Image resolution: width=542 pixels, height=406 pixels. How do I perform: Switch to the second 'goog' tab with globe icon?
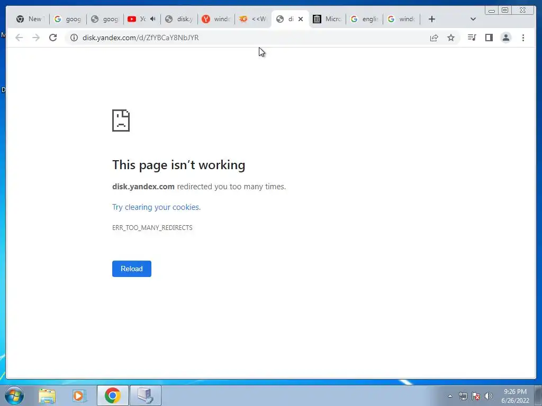pyautogui.click(x=105, y=19)
